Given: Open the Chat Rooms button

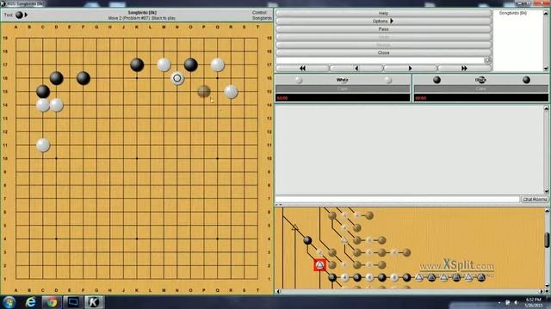Looking at the screenshot, I should coord(535,199).
